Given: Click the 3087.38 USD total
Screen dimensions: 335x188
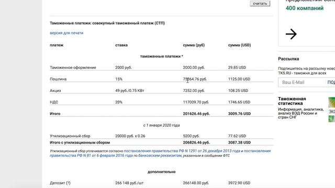Looking at the screenshot, I should 239,143.
